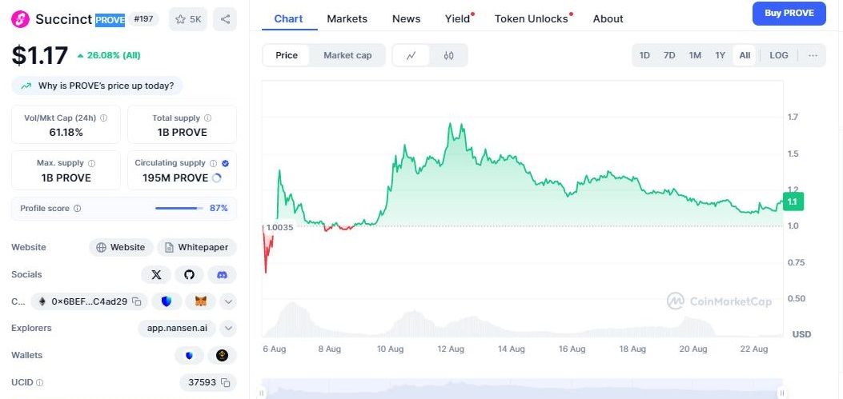Set chart range to 1M
Screen dimensions: 843x399
695,55
